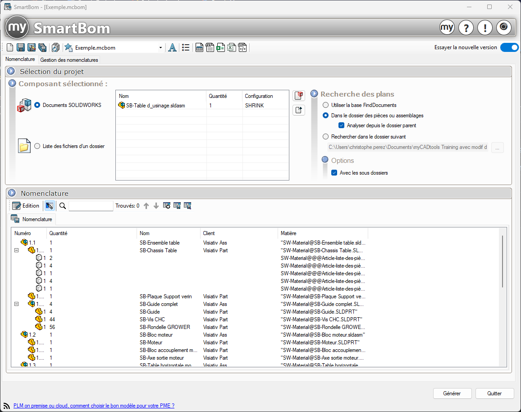Image resolution: width=521 pixels, height=412 pixels.
Task: Click the Edition toolbar button
Action: [x=26, y=206]
